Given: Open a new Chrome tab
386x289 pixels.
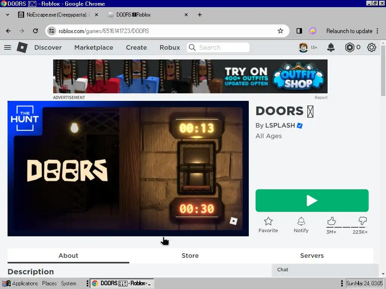Looking at the screenshot, I should click(200, 15).
